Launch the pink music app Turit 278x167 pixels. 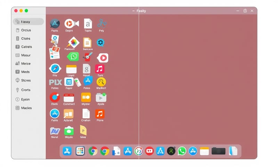coord(100,69)
